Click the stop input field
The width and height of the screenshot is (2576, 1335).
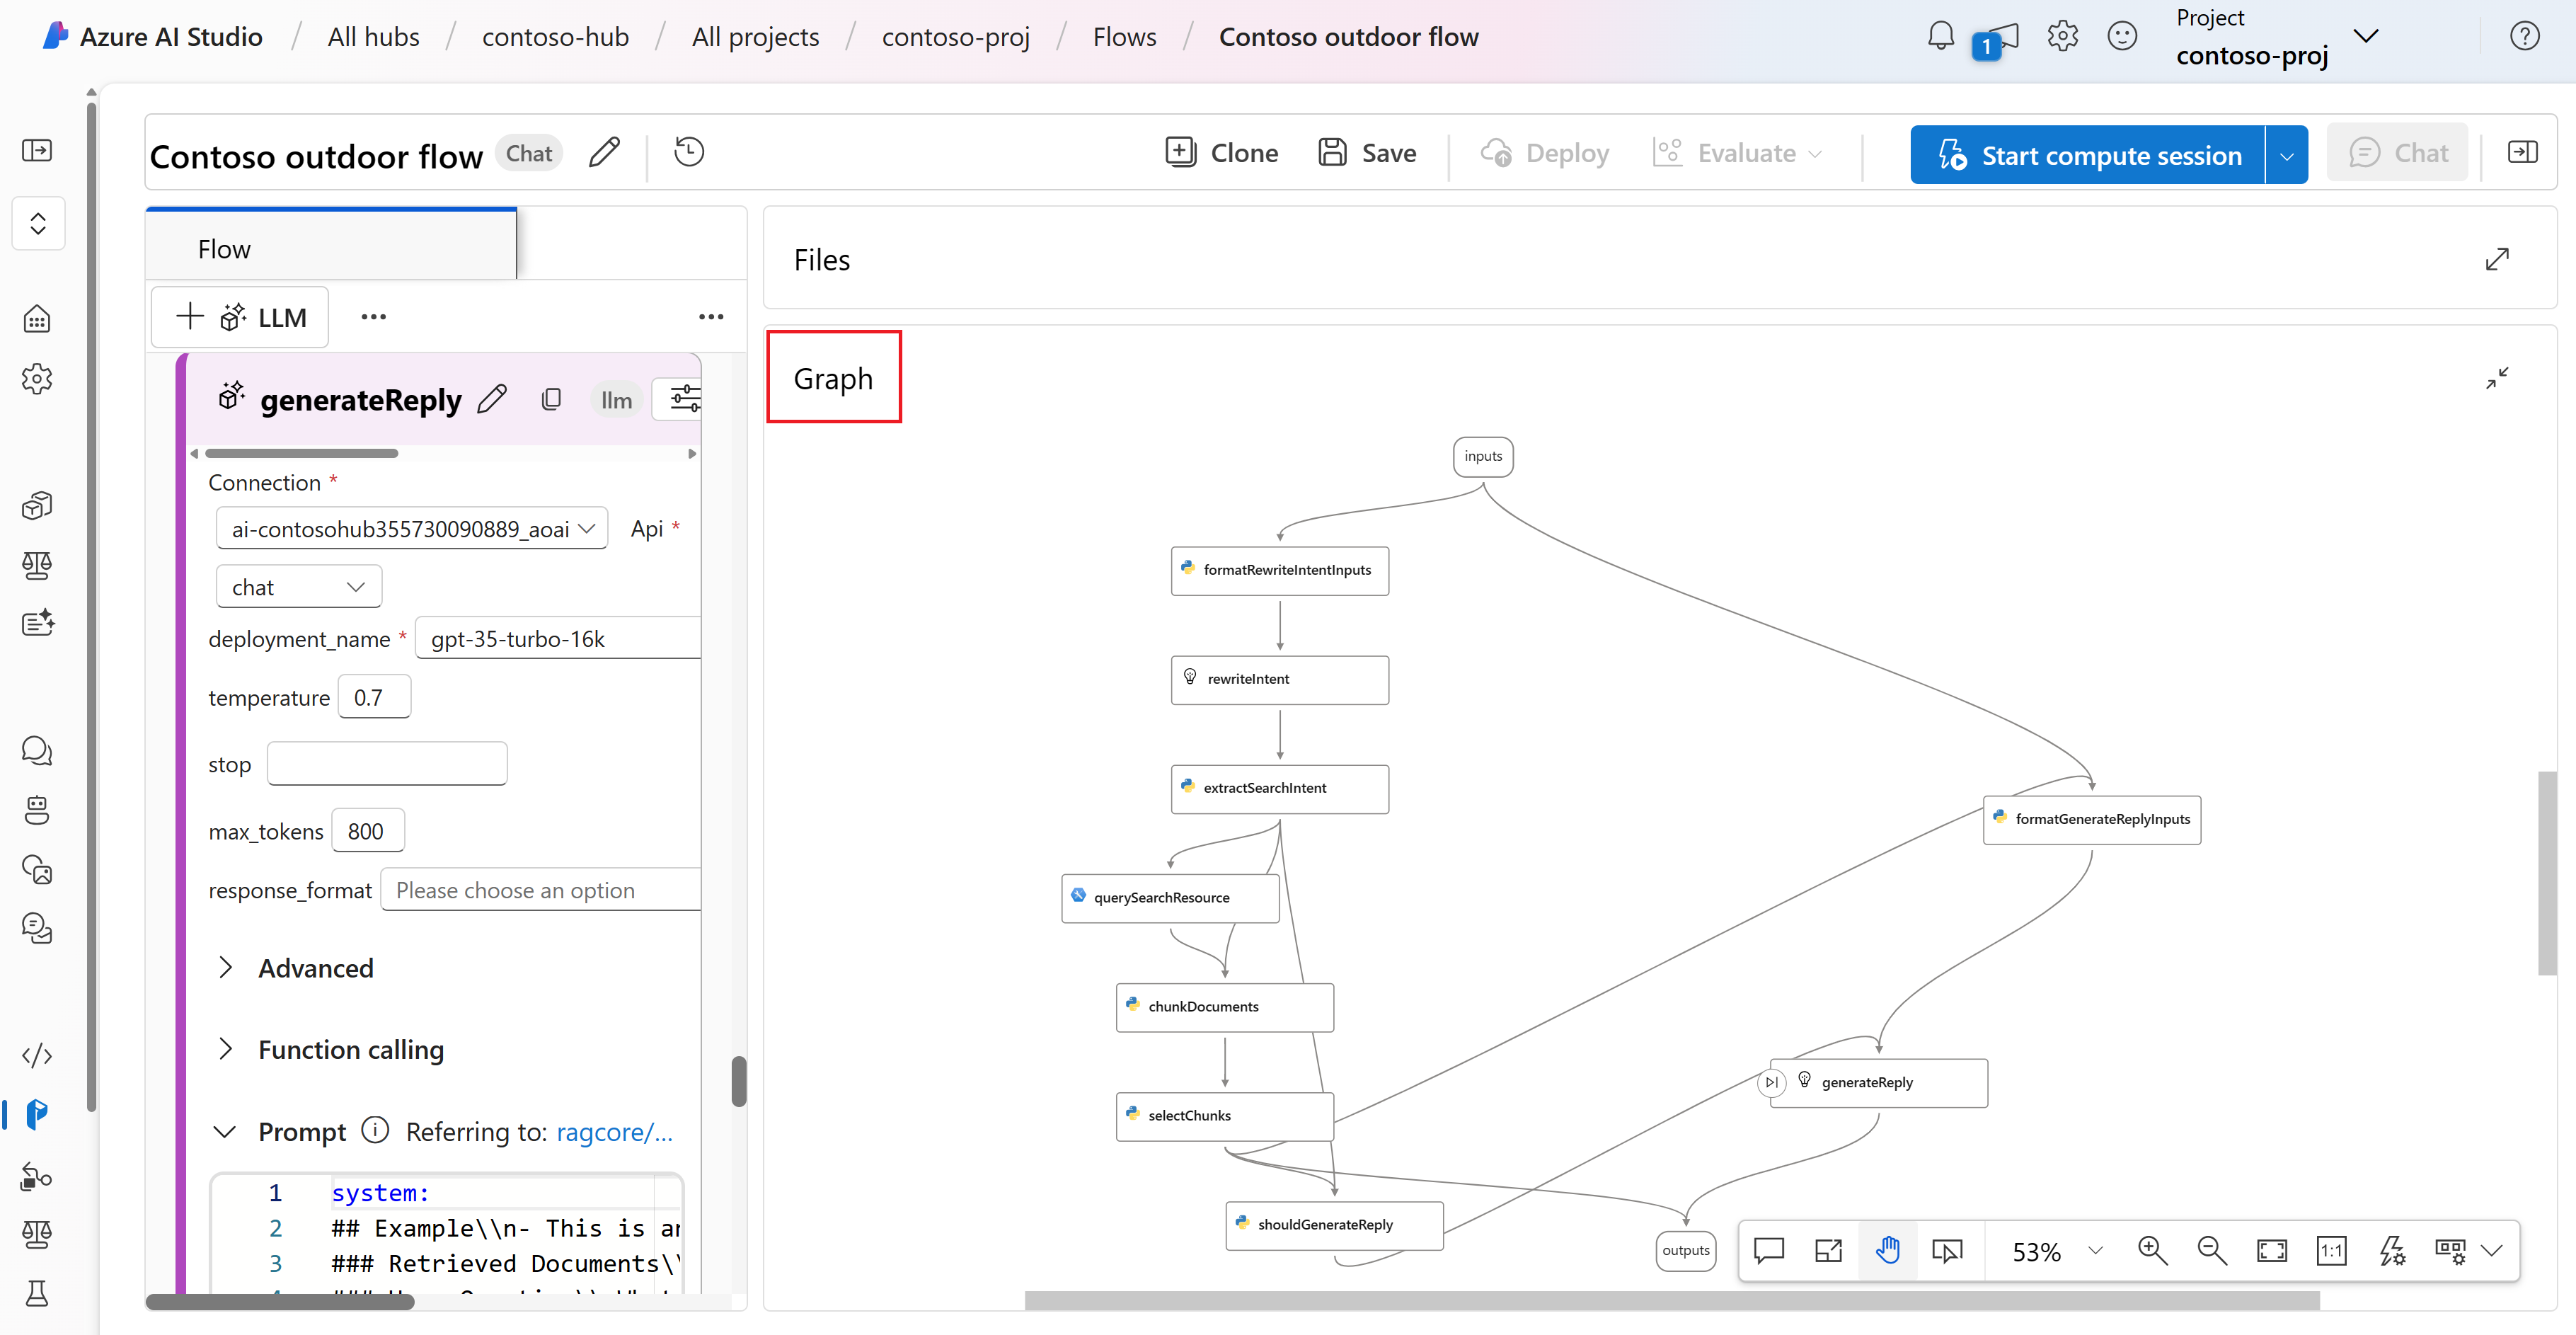(387, 764)
